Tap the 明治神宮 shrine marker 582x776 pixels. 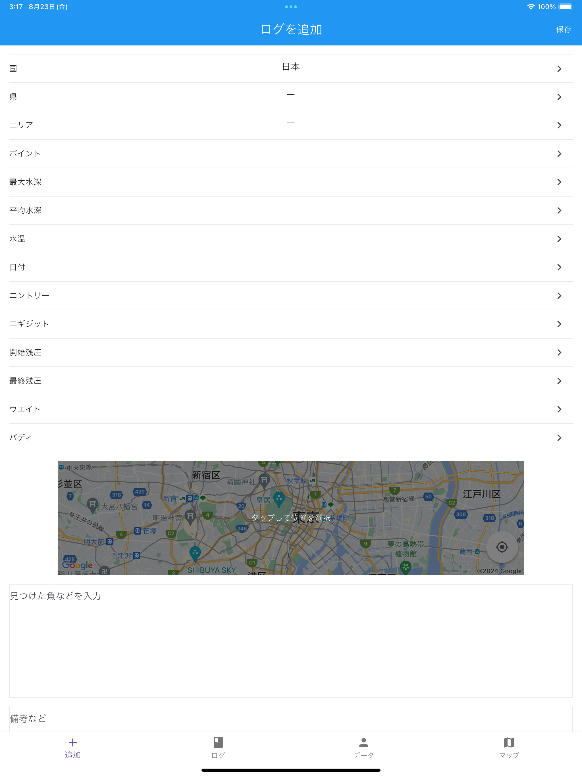tap(190, 517)
